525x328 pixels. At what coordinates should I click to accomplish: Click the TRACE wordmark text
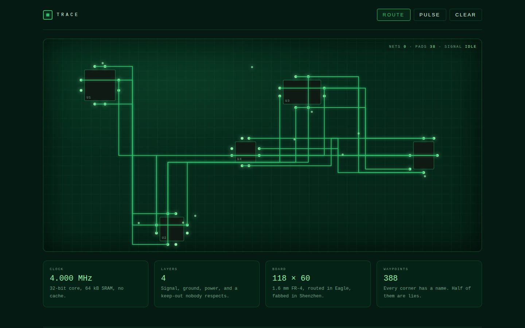[x=67, y=15]
